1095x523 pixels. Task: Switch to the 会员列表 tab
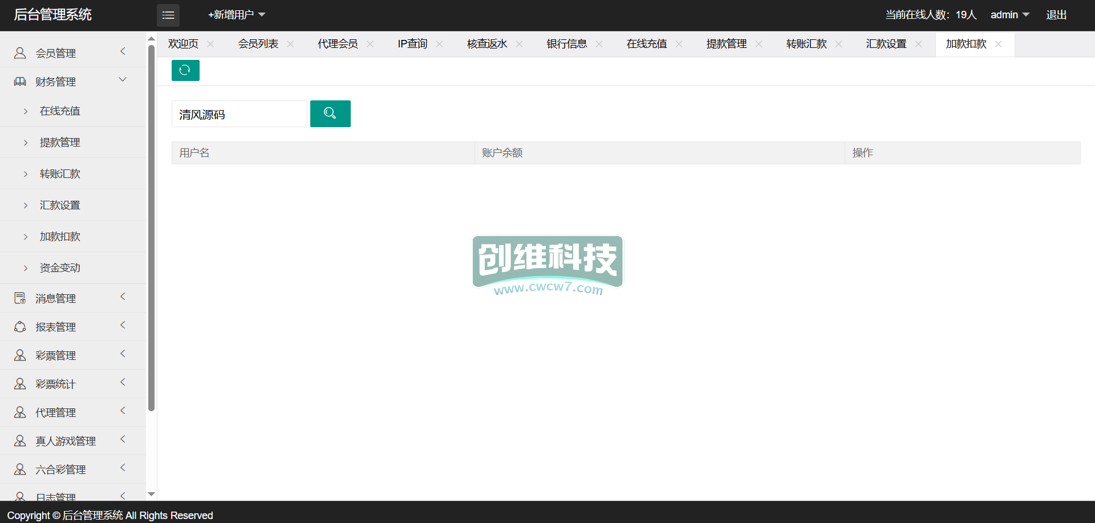[258, 44]
